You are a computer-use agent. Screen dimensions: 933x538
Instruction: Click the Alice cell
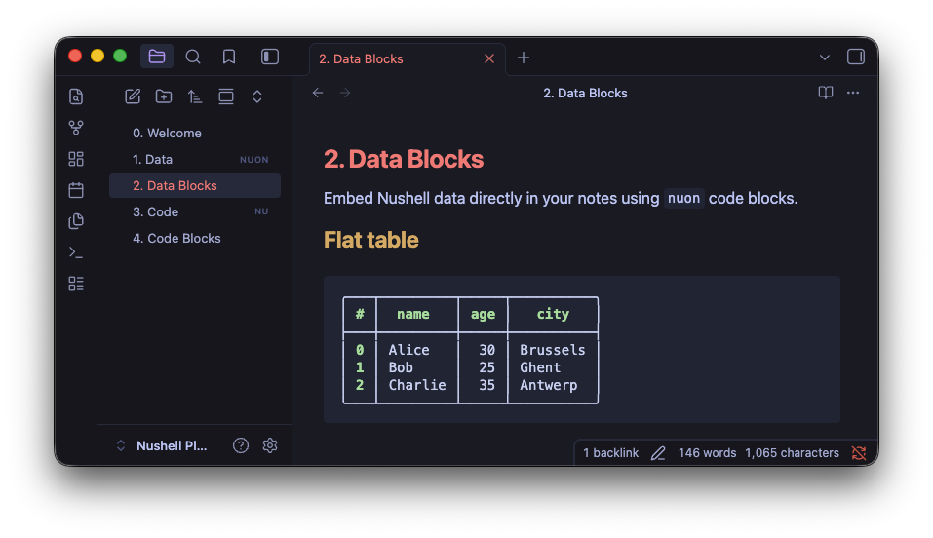click(x=408, y=350)
